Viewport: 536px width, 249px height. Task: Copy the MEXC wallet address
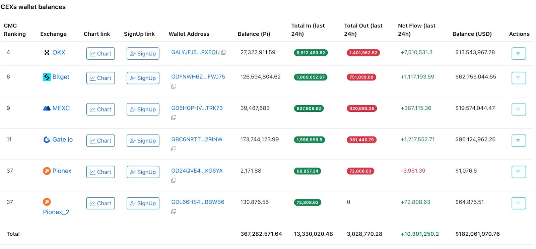coord(174,117)
